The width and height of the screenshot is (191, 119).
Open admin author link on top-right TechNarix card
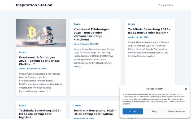click(131, 37)
